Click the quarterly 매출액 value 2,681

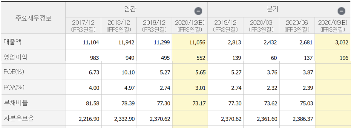coord(306,43)
